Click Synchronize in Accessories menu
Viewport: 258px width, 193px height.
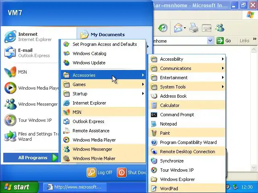187,161
